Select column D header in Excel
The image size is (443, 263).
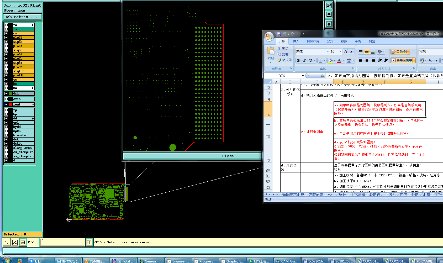point(343,82)
